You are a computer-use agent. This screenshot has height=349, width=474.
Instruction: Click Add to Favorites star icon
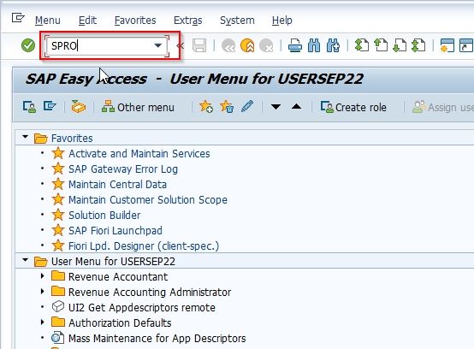coord(206,107)
